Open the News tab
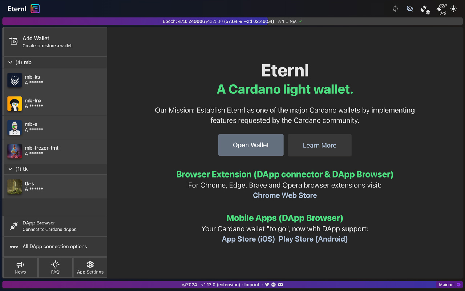This screenshot has height=291, width=465. point(20,267)
